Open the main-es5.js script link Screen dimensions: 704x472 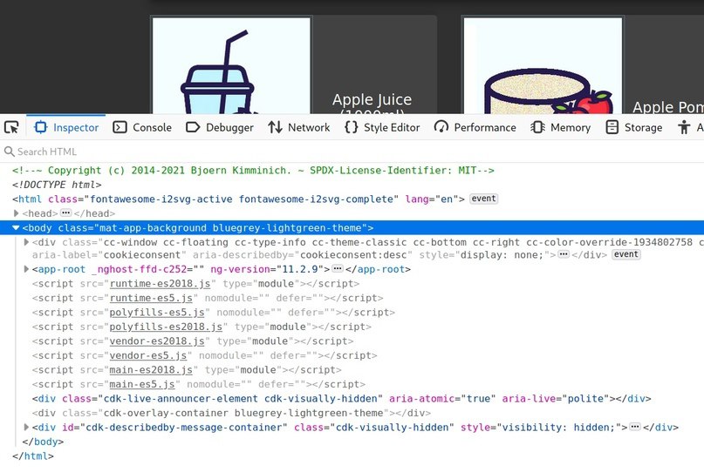tap(144, 384)
